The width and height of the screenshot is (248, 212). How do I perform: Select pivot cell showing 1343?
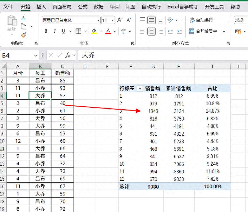click(x=153, y=111)
